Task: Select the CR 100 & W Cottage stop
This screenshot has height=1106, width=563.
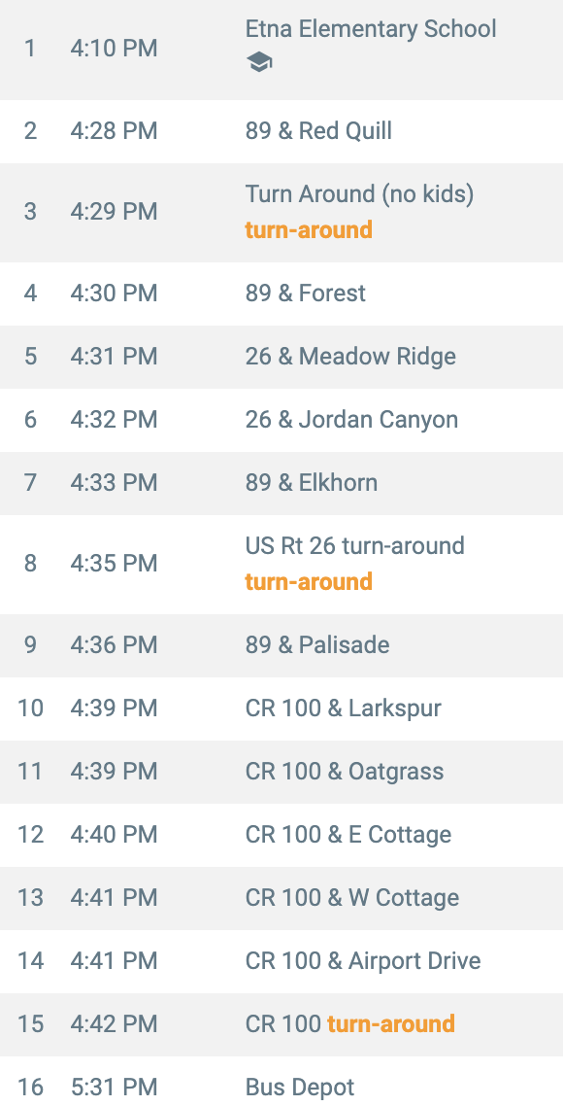Action: [281, 898]
